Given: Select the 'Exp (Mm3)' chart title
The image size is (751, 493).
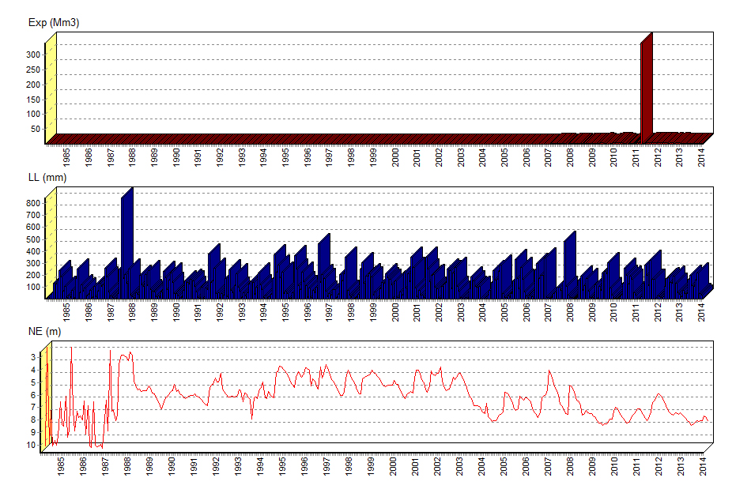Looking at the screenshot, I should tap(54, 23).
